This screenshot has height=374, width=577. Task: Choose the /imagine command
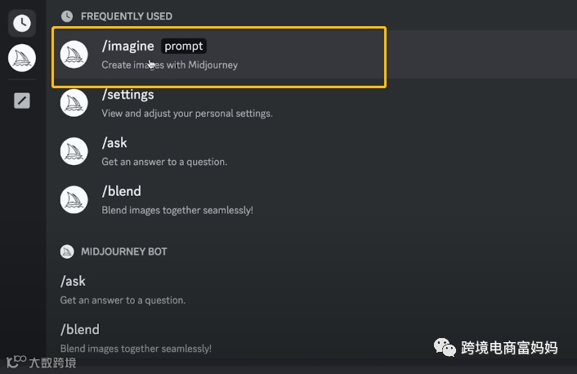127,47
